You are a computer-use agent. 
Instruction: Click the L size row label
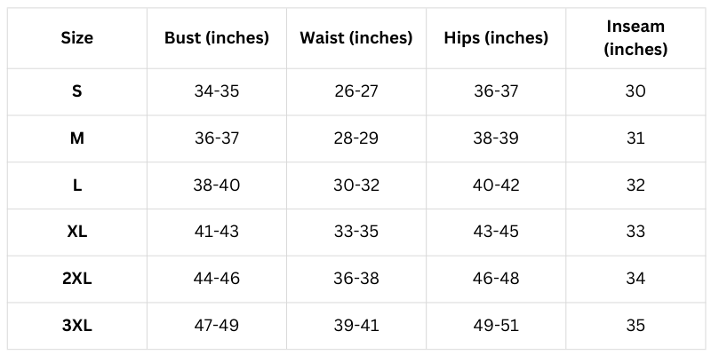click(x=77, y=185)
